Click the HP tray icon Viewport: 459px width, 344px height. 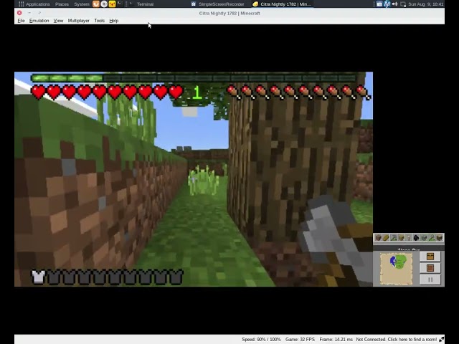[x=387, y=4]
